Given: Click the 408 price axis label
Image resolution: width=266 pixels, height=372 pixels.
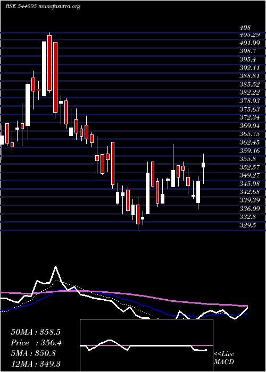Looking at the screenshot, I should [245, 28].
